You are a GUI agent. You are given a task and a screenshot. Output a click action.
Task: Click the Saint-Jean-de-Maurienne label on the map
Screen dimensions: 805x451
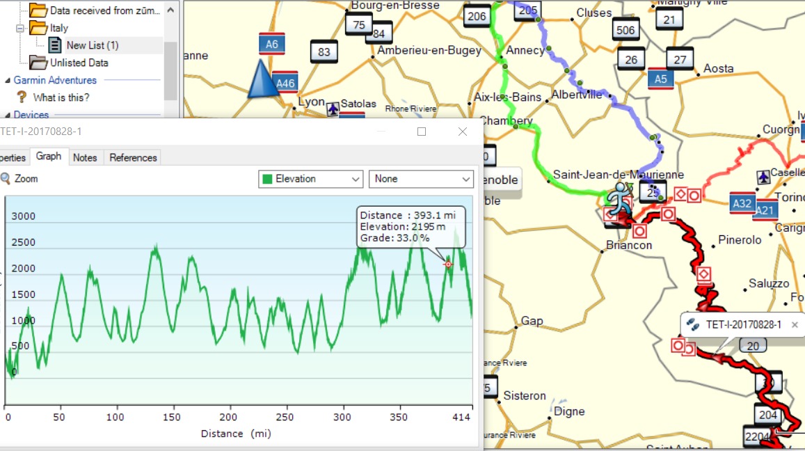618,175
